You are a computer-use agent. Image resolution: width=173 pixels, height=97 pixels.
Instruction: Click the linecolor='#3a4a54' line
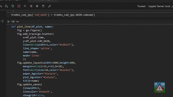point(38,92)
